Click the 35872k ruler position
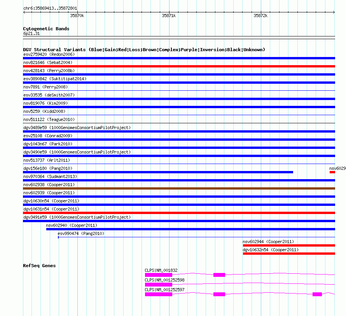 click(x=260, y=16)
